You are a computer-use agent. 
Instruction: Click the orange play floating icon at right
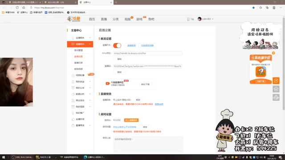(x=276, y=80)
